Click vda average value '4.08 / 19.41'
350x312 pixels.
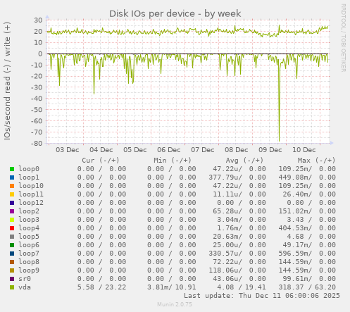pyautogui.click(x=242, y=287)
